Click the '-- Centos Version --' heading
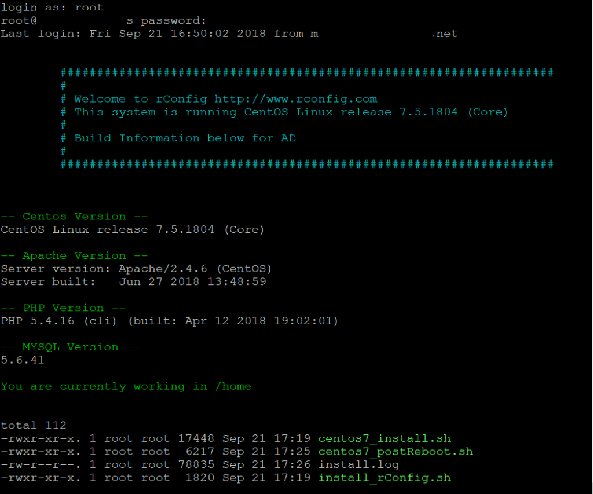The image size is (593, 494). click(x=74, y=217)
